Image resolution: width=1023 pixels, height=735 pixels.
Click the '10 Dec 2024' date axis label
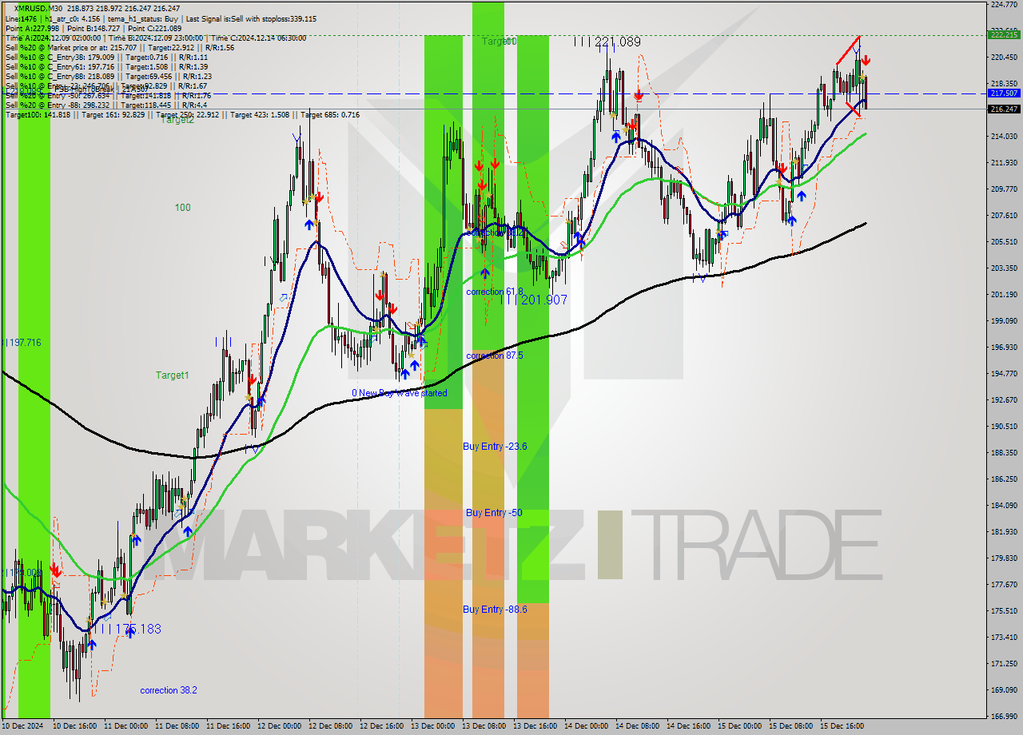pyautogui.click(x=22, y=726)
